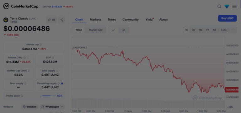The width and height of the screenshot is (241, 113).
Task: Click the FDV info icon
Action: pyautogui.click(x=53, y=58)
